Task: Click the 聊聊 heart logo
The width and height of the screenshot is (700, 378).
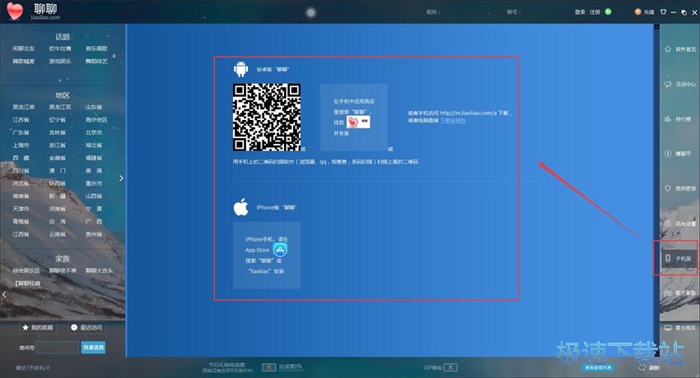Action: [x=15, y=12]
